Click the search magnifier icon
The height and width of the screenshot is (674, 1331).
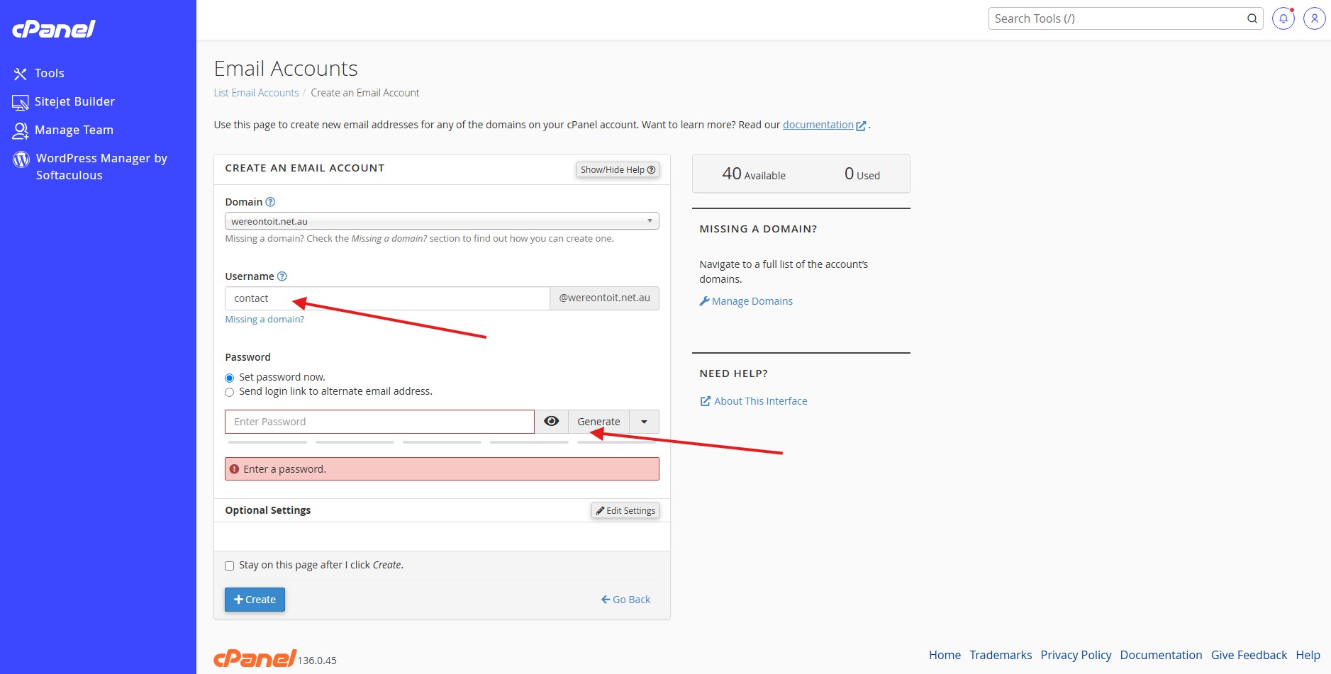tap(1252, 18)
